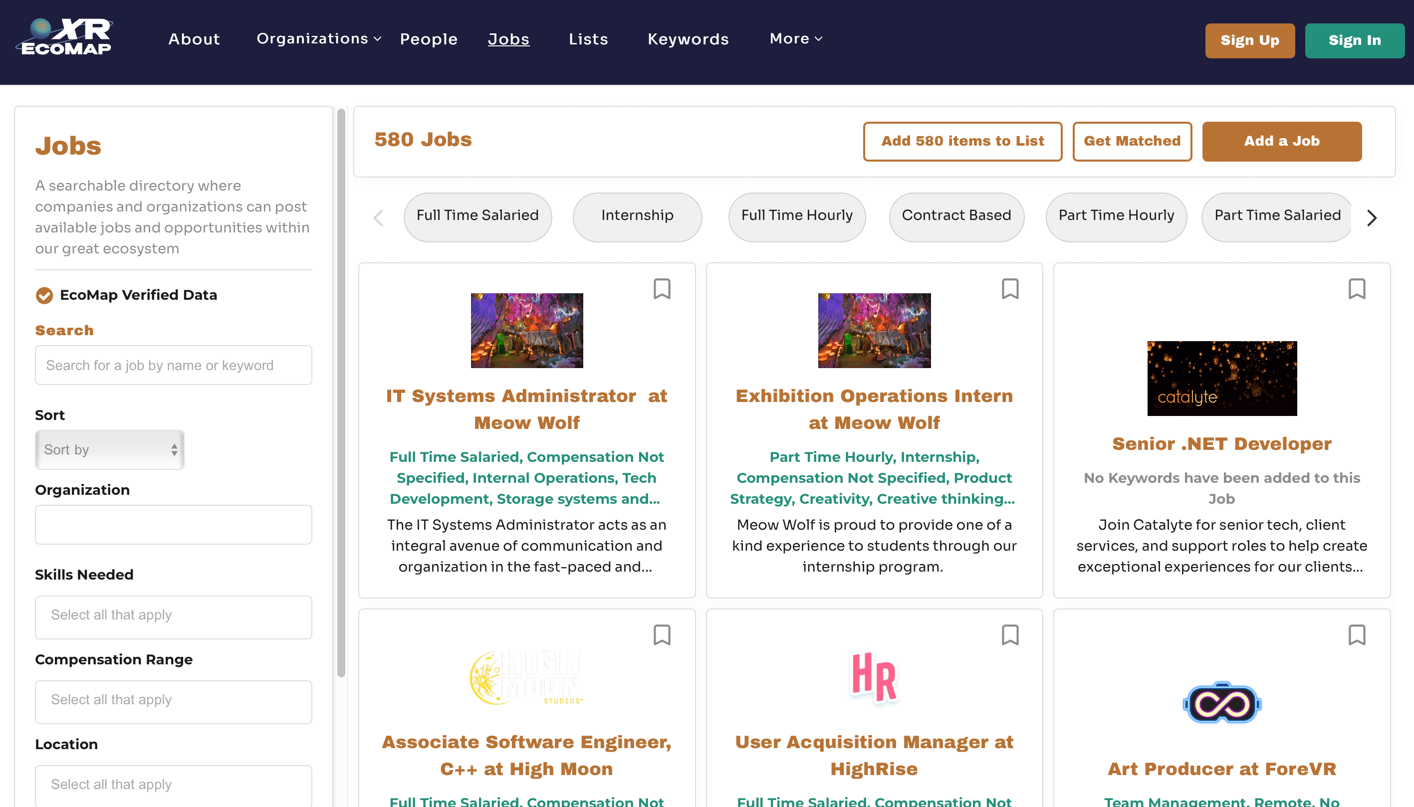The image size is (1414, 807).
Task: Click the Sign In button
Action: (1355, 40)
